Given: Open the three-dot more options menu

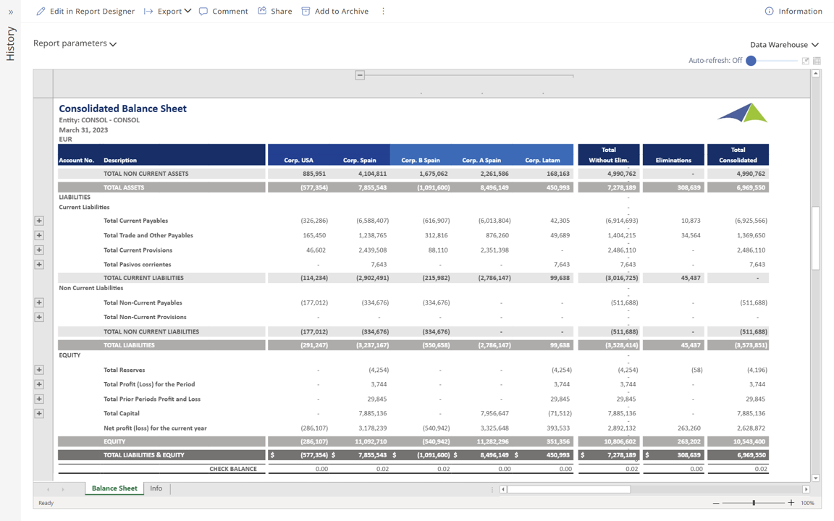Looking at the screenshot, I should [x=383, y=12].
